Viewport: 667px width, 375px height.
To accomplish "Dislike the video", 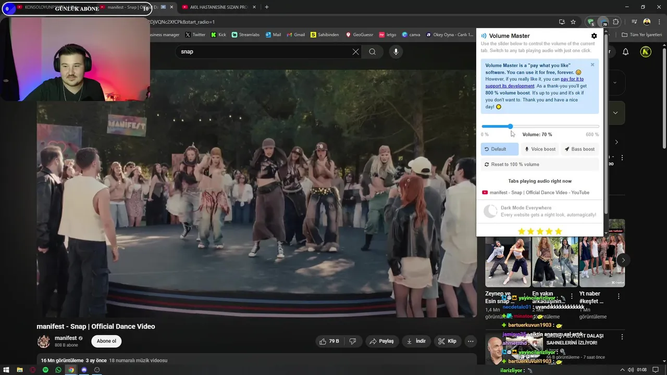I will pyautogui.click(x=353, y=341).
